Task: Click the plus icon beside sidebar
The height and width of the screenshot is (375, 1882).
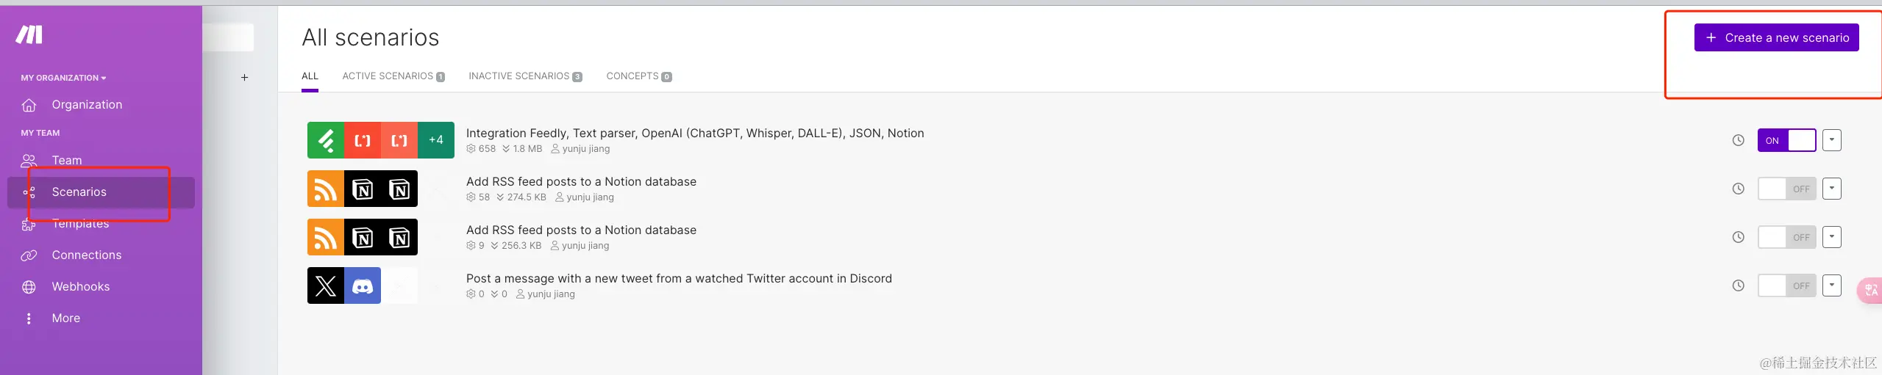Action: [x=244, y=78]
